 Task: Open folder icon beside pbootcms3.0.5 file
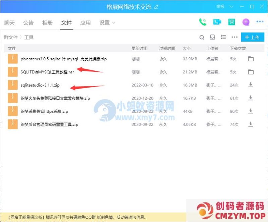pos(251,58)
